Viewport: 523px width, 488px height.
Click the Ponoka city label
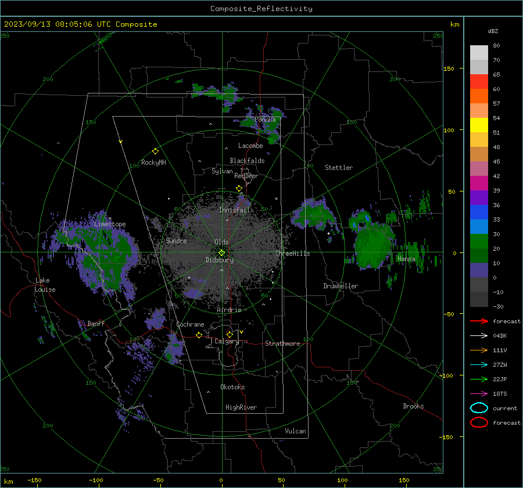pos(265,120)
